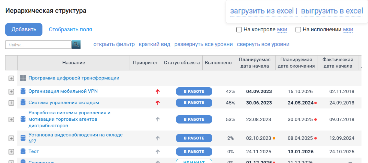Enable the На контроле checkbox
This screenshot has height=163, width=368.
click(x=239, y=30)
